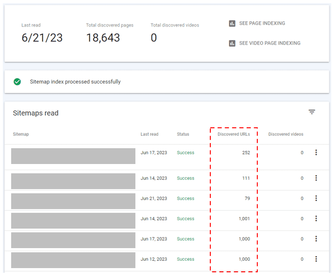Sort by the Last read column header
Viewport: 335px width, 276px height.
tap(149, 134)
